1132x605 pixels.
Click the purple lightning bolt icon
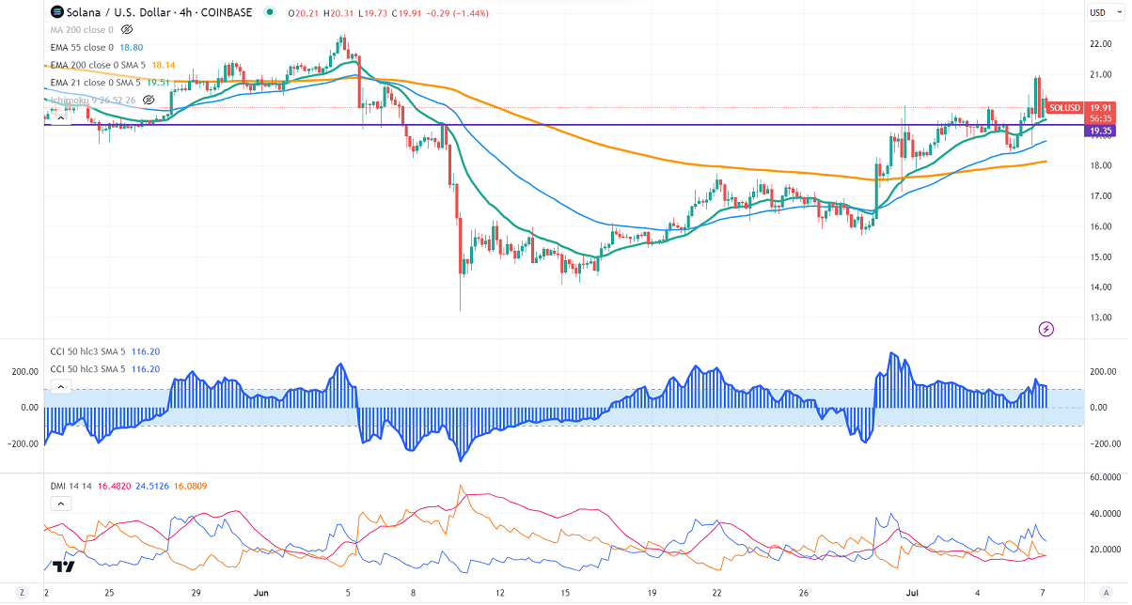coord(1046,329)
